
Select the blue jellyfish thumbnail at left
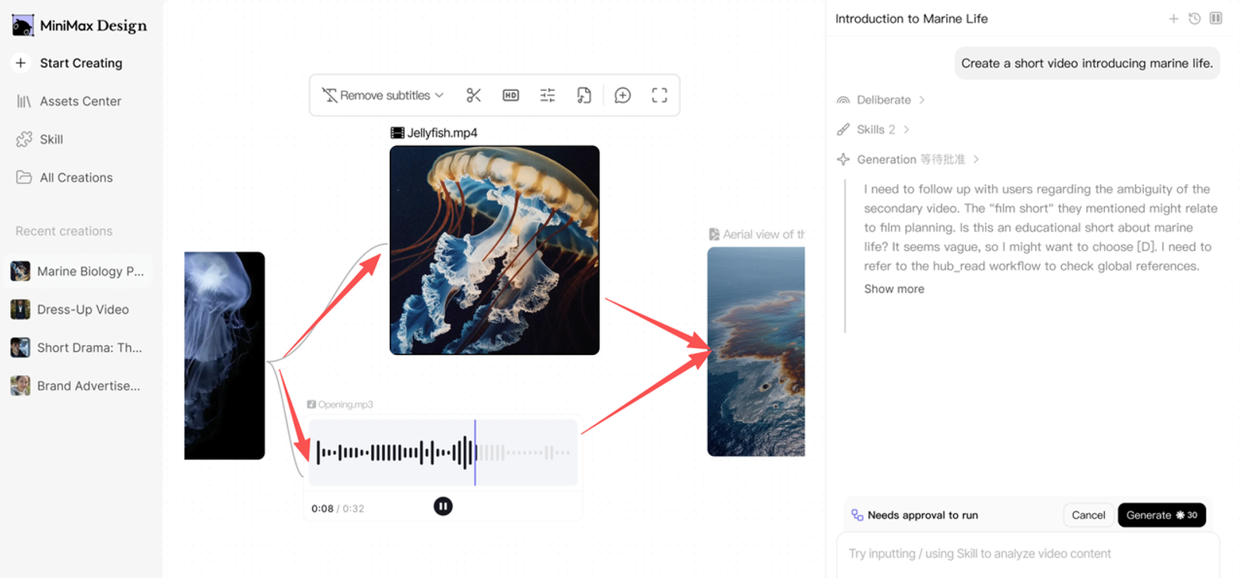click(225, 356)
